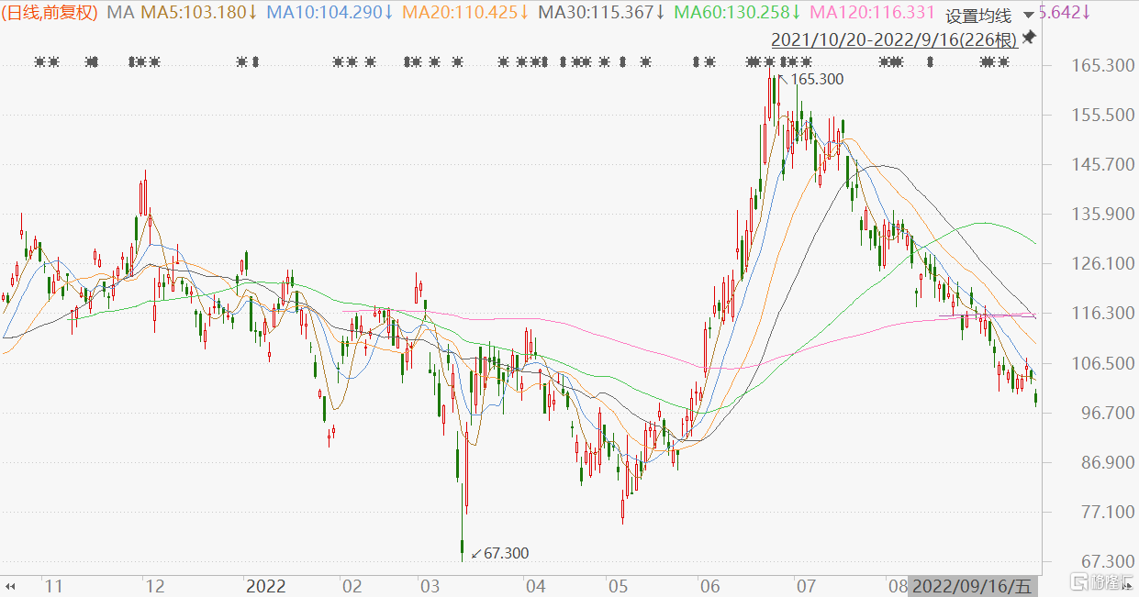Image resolution: width=1139 pixels, height=597 pixels.
Task: Click the 12 month label on time axis
Action: coord(155,585)
